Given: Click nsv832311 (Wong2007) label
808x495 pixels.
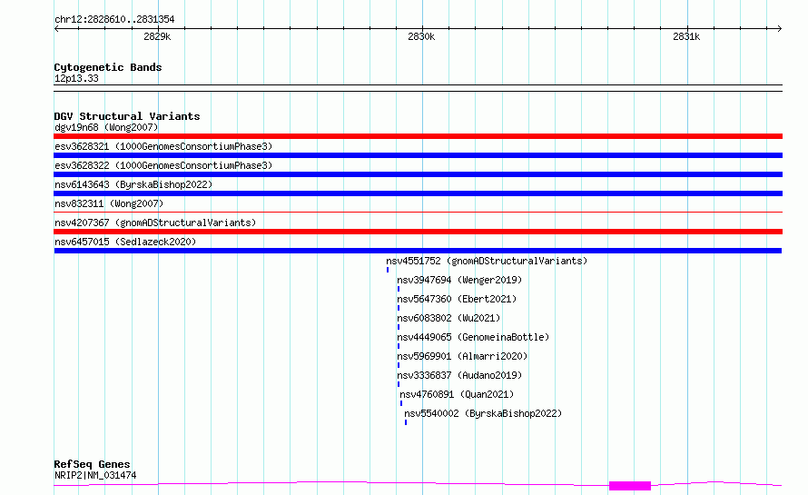Looking at the screenshot, I should (109, 203).
